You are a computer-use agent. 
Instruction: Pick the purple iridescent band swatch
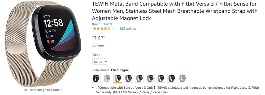[x=129, y=78]
